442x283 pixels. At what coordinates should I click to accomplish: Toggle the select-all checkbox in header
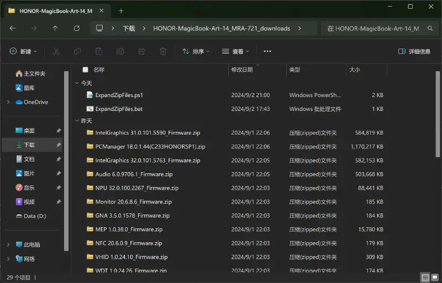click(x=85, y=70)
